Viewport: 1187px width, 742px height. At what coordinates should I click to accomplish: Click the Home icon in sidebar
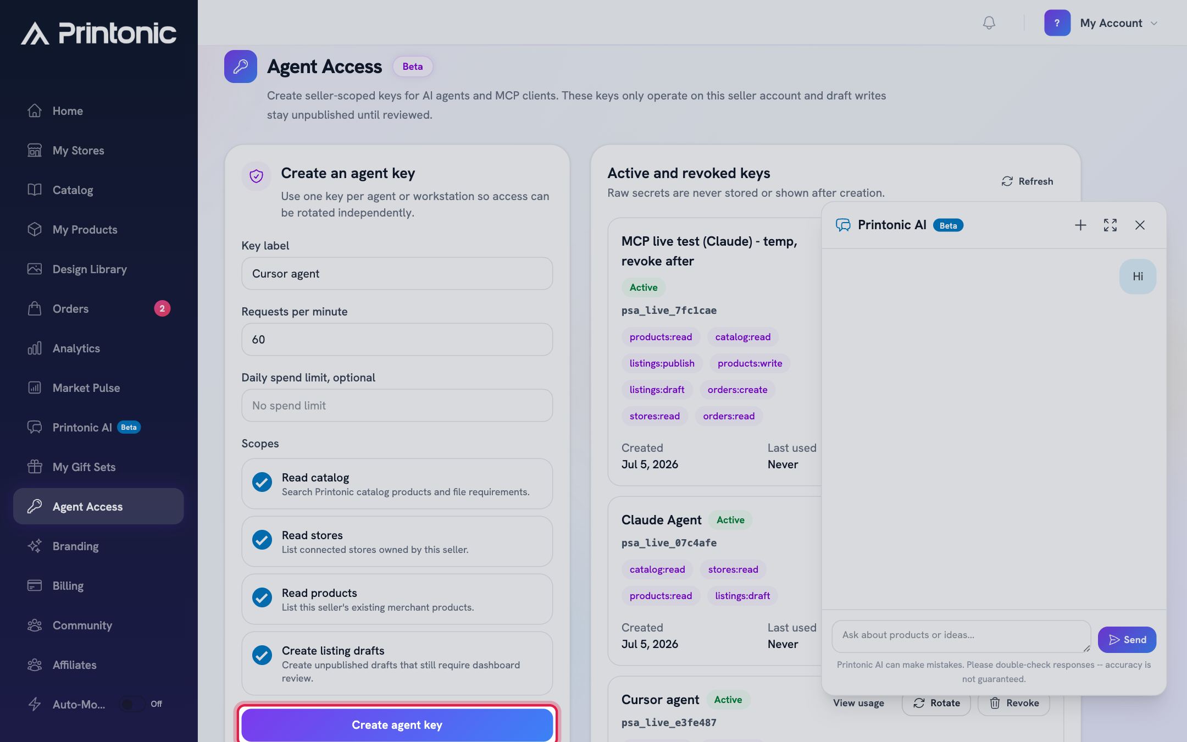tap(35, 110)
